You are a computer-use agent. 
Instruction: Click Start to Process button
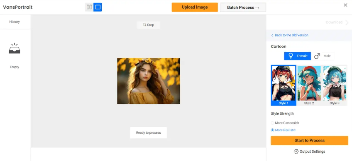[x=309, y=141]
